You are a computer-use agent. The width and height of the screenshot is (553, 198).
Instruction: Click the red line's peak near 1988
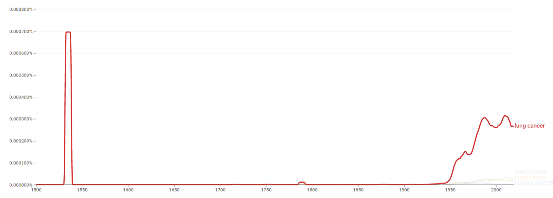(x=484, y=117)
